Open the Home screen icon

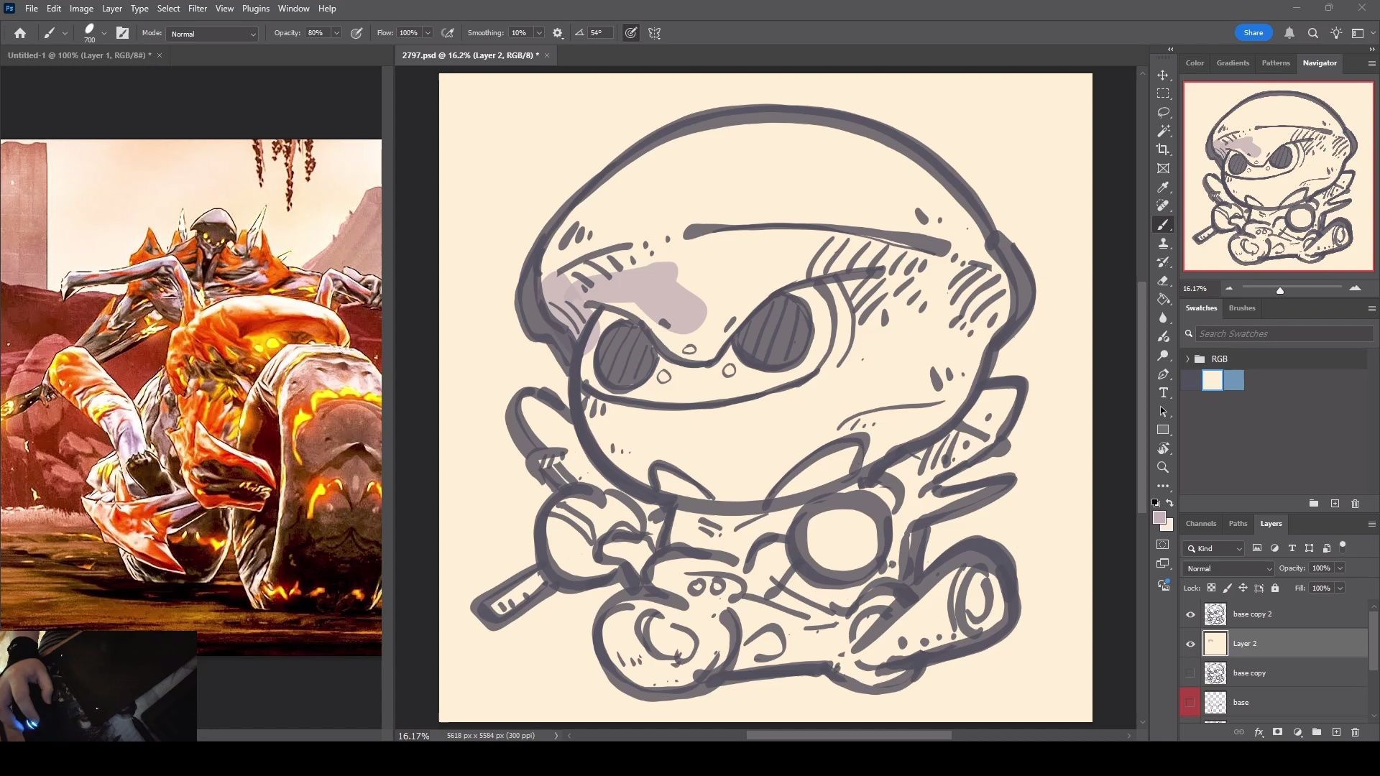point(20,33)
